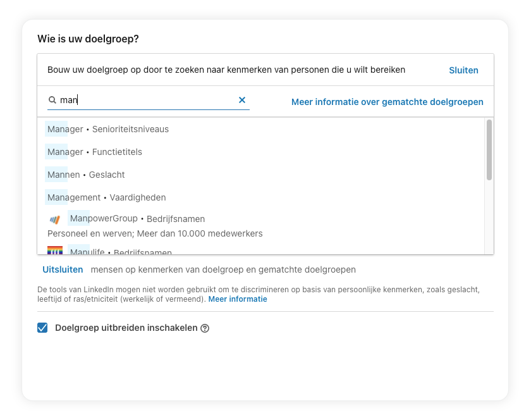Viewport: 531px width, 420px height.
Task: Click the suggestions list scrollbar thumb
Action: tap(489, 150)
